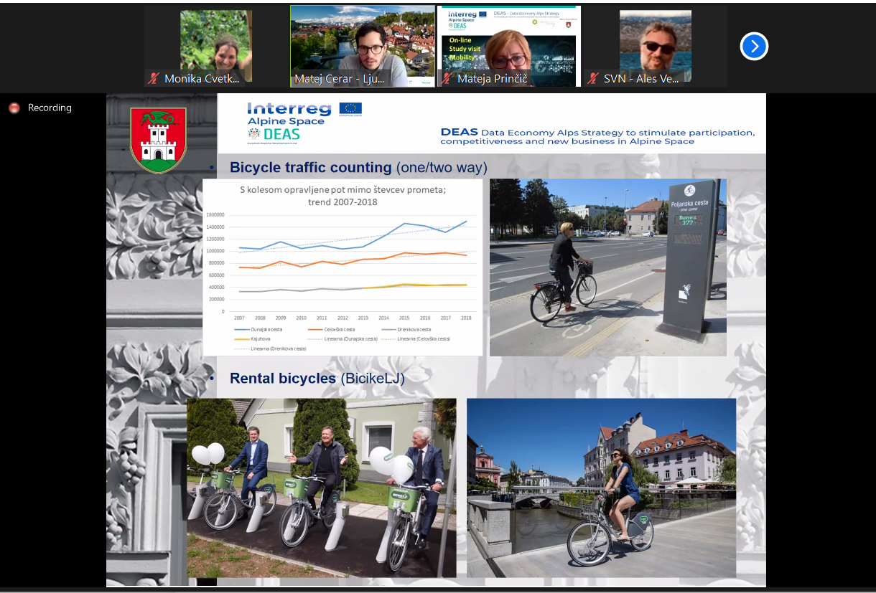876x593 pixels.
Task: Select Mateja Prinčič's video tile
Action: (508, 43)
